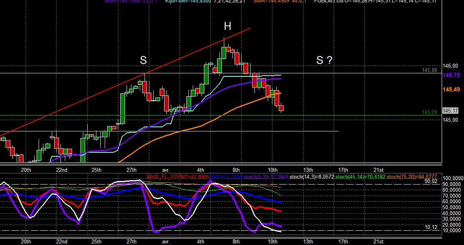The width and height of the screenshot is (464, 245).
Task: Click the 8th date label under the price chart
Action: (236, 170)
